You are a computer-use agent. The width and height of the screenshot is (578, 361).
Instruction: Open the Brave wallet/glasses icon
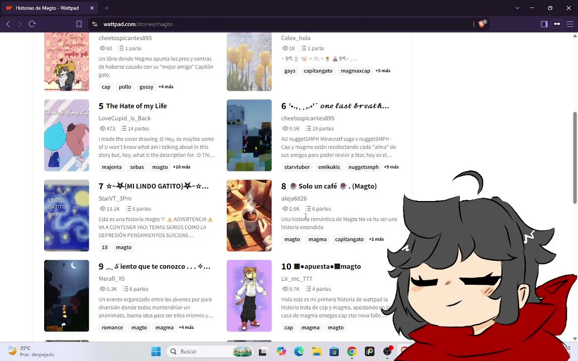[557, 24]
